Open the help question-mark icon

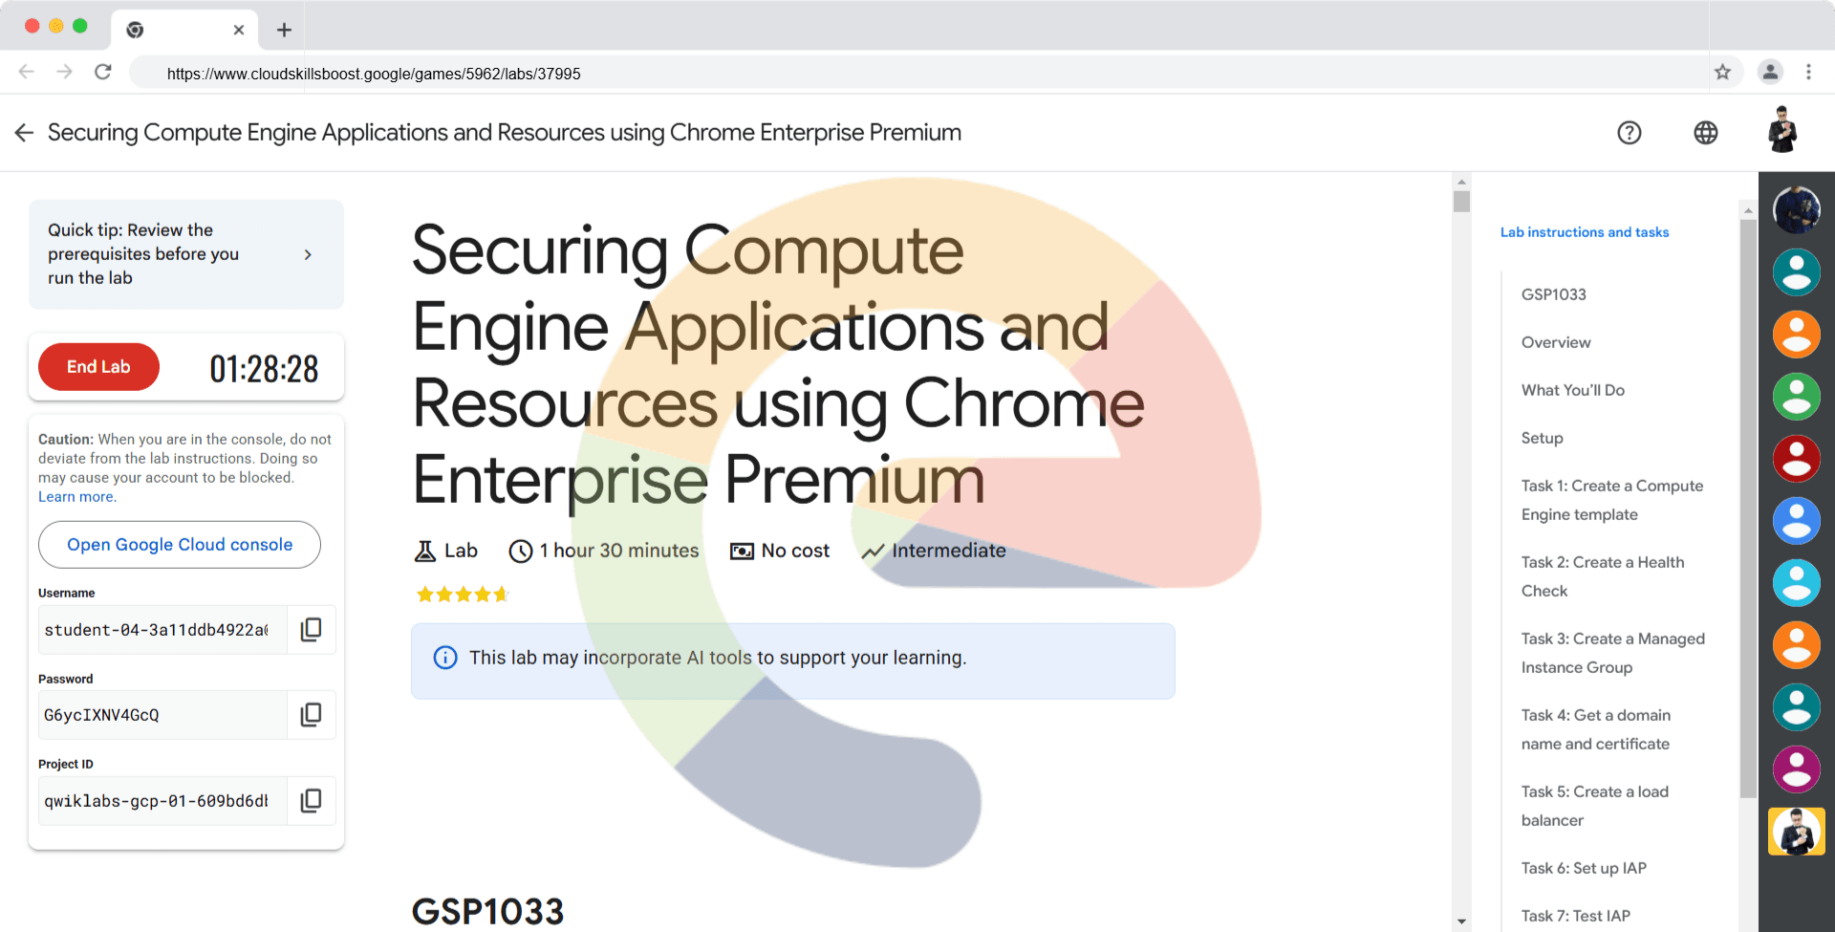[1630, 133]
